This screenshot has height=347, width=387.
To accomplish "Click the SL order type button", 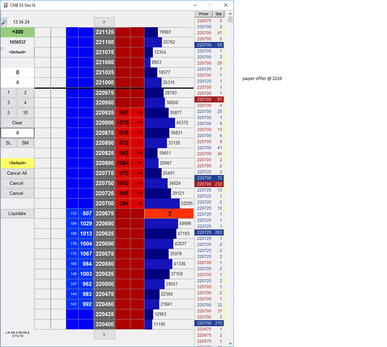I will (9, 143).
